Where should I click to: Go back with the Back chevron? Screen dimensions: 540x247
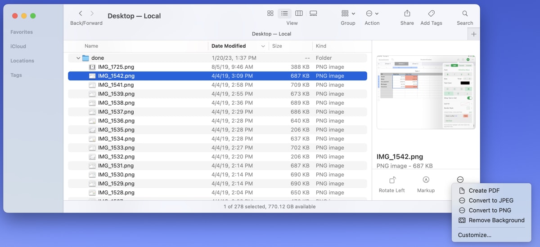(x=81, y=13)
